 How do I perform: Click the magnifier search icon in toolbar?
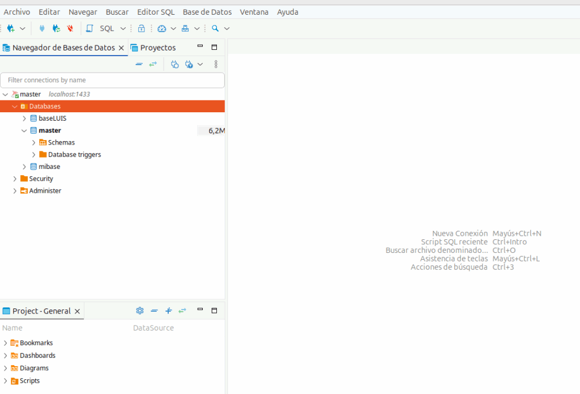point(215,28)
